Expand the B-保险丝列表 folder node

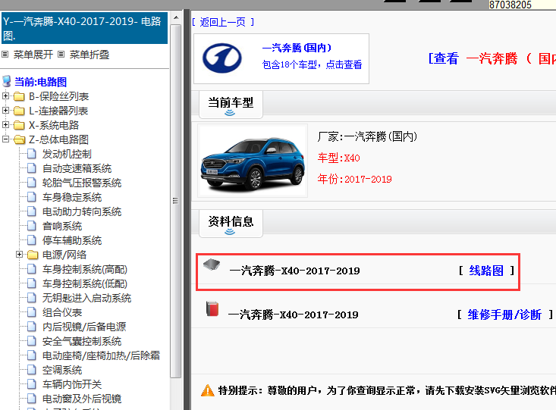(x=5, y=96)
